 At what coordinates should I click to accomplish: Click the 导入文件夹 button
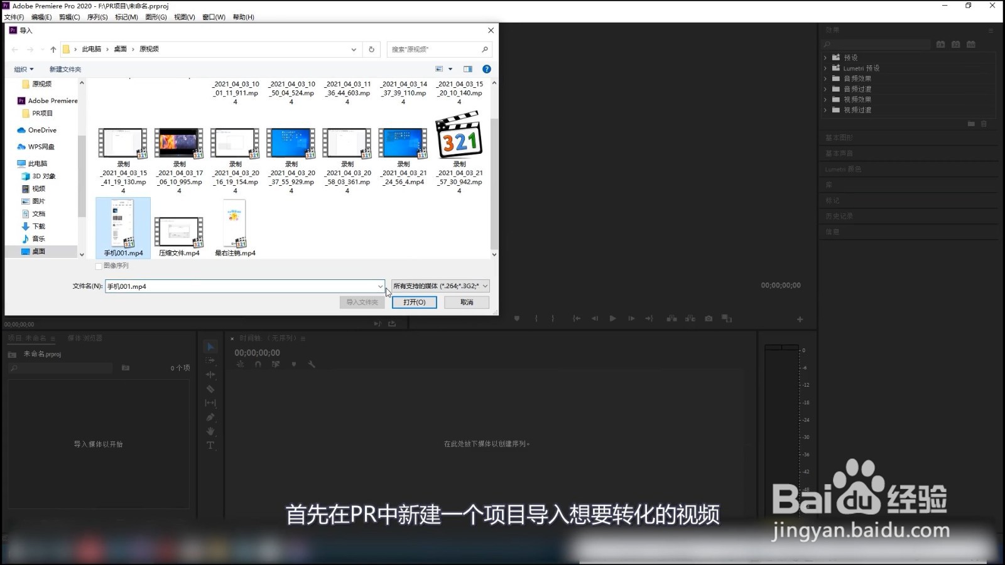pos(362,302)
